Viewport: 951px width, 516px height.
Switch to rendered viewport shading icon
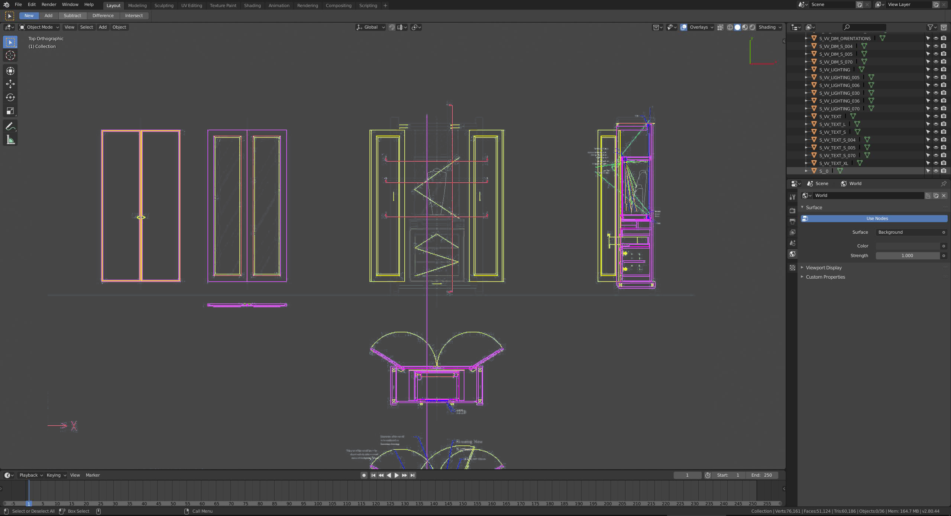tap(753, 27)
